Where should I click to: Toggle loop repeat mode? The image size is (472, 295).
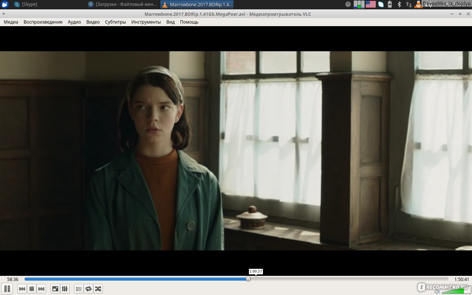pos(88,289)
